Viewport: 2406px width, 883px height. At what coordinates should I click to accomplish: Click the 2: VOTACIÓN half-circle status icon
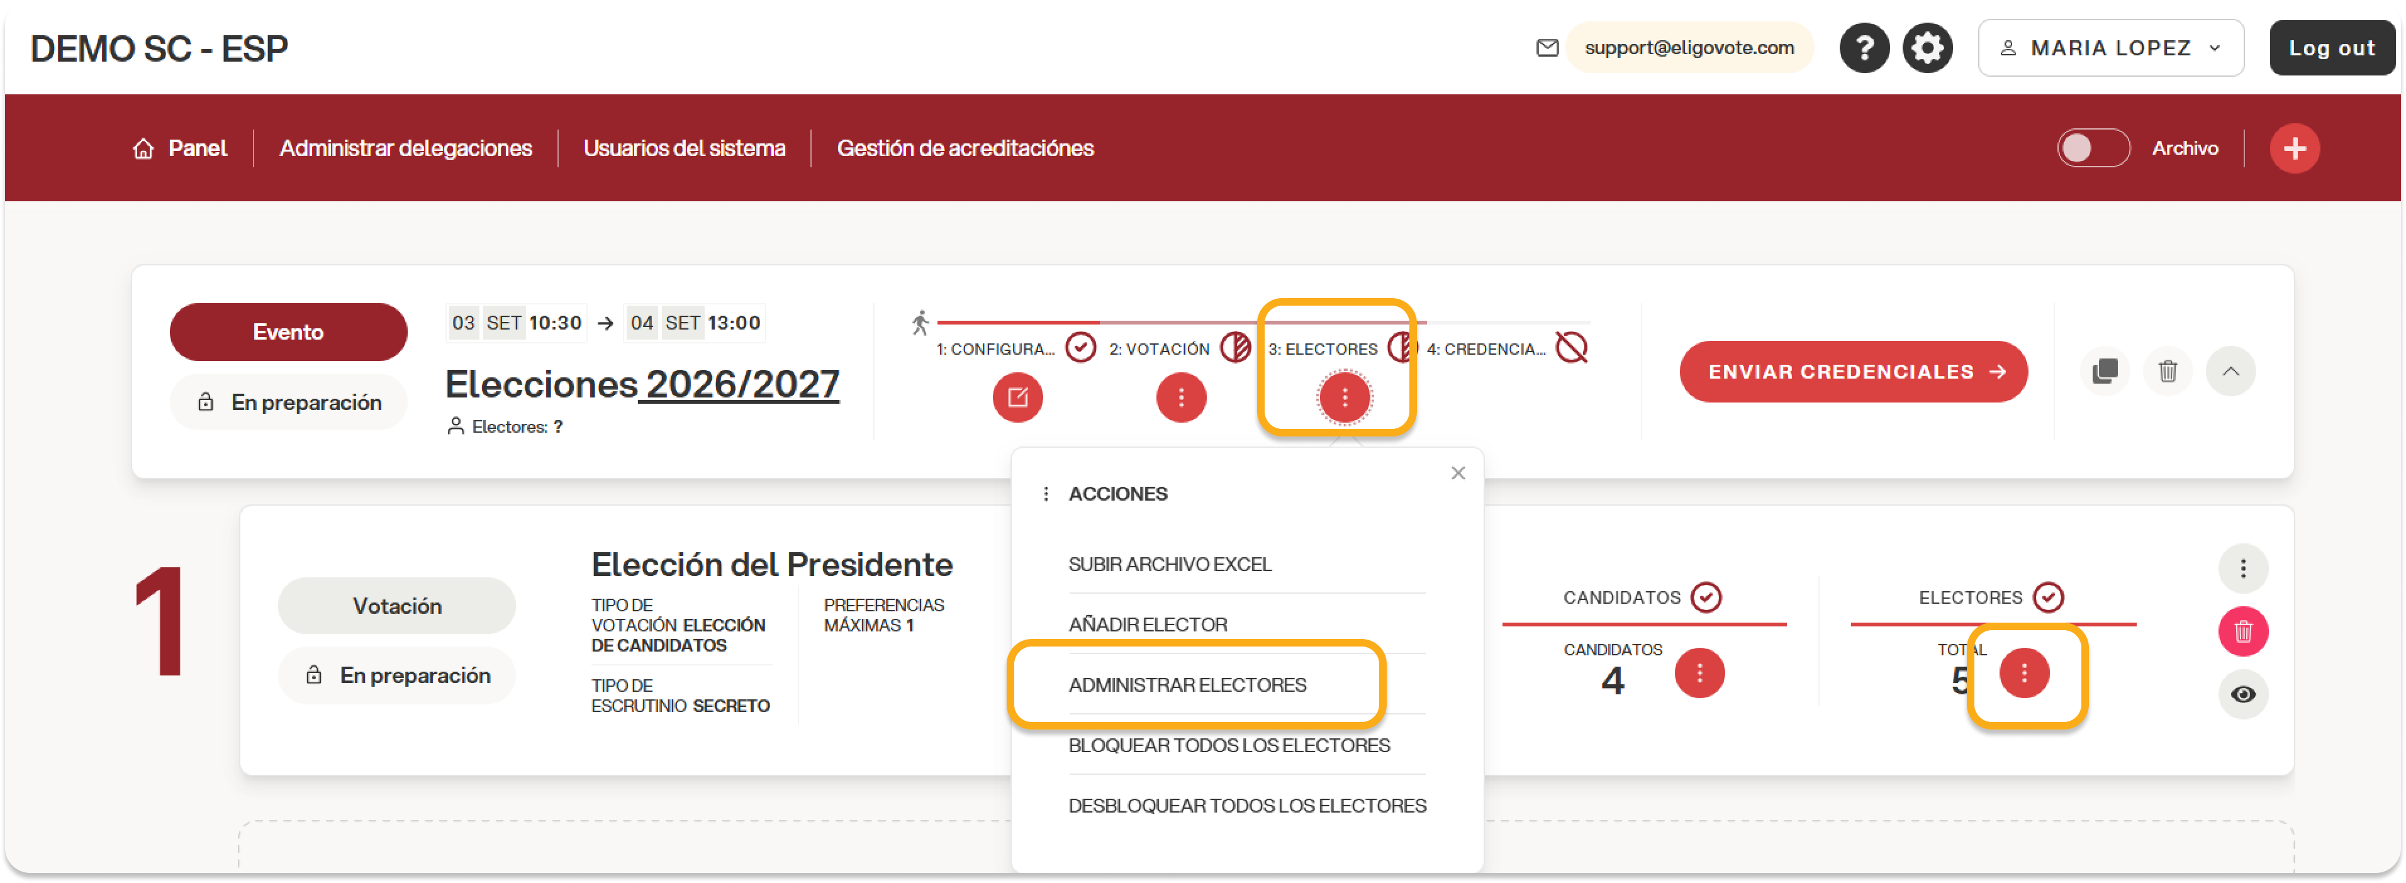coord(1234,348)
